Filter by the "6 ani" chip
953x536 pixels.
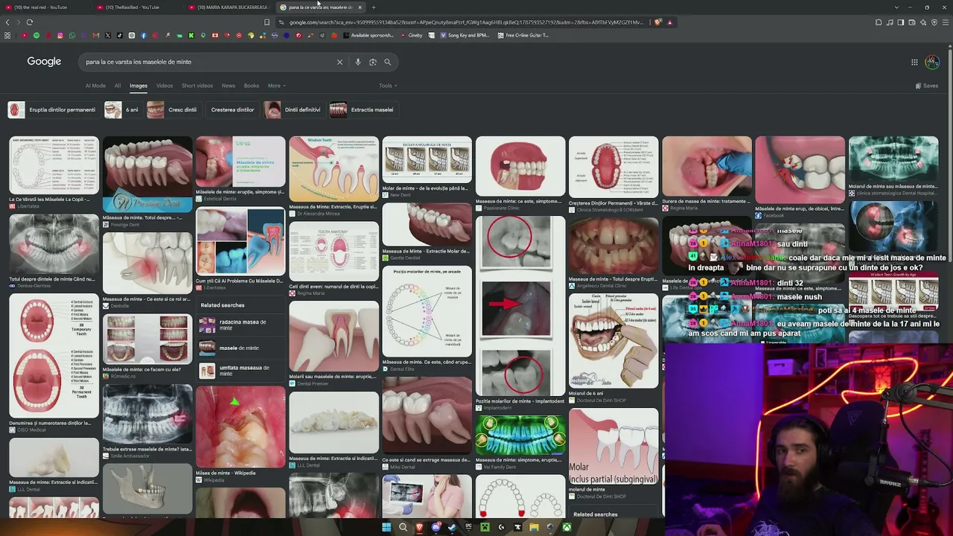123,110
